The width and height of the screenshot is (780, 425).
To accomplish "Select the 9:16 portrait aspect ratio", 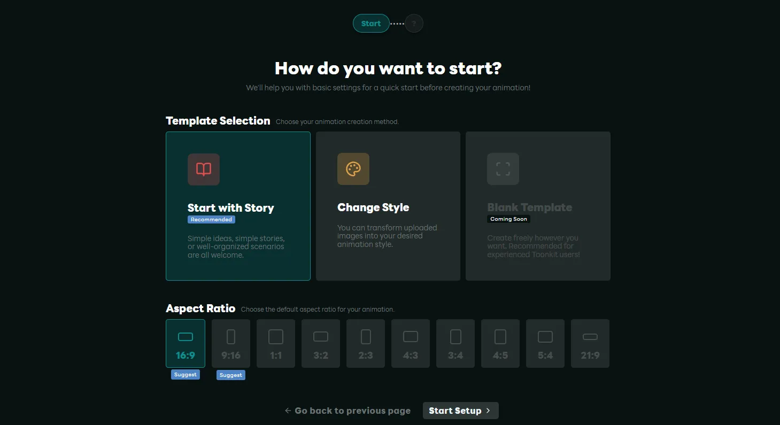I will pyautogui.click(x=231, y=343).
